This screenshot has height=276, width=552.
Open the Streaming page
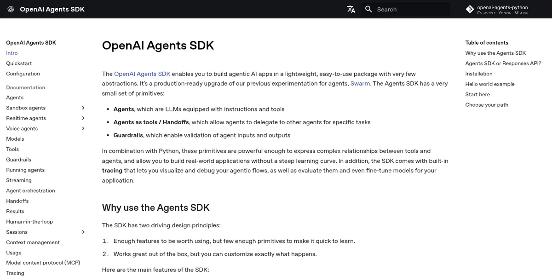pos(19,180)
